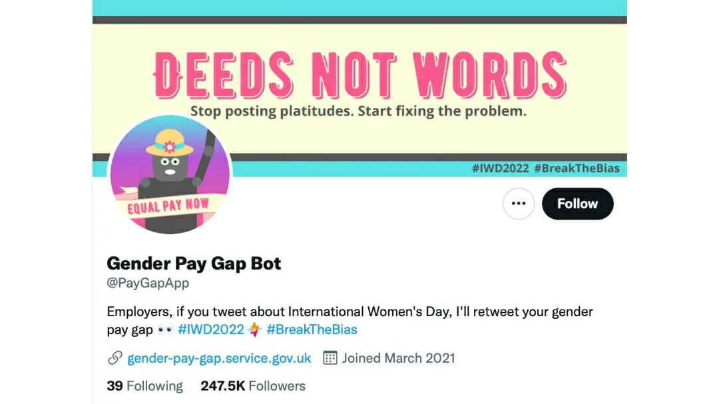Open the #IWD2022 hashtag in bio

coord(211,329)
